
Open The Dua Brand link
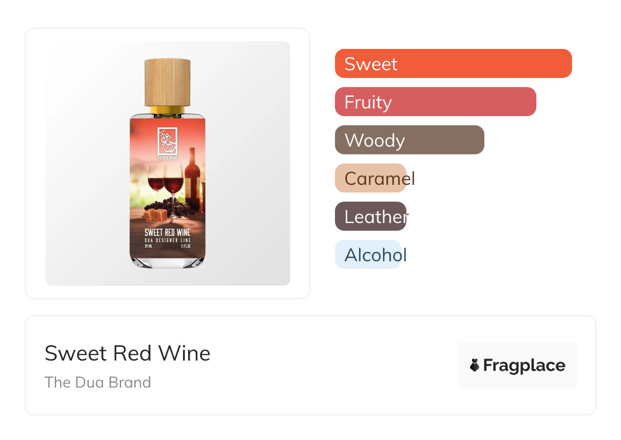click(98, 382)
